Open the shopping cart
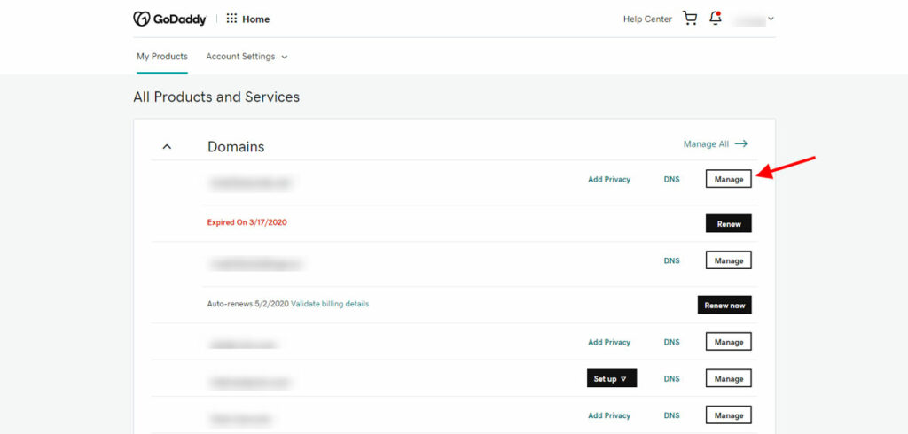Screen dimensions: 908x434 (690, 19)
